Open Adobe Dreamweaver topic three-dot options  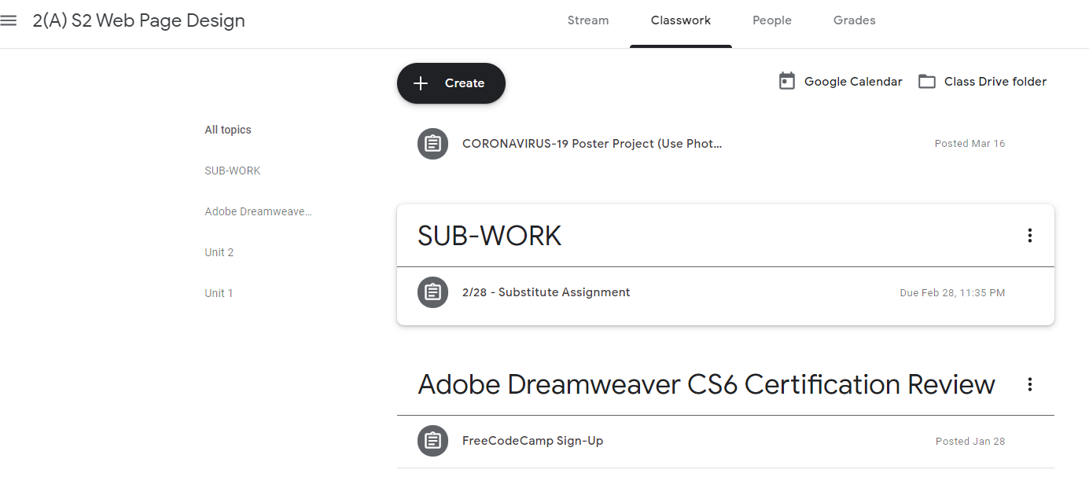pyautogui.click(x=1029, y=384)
